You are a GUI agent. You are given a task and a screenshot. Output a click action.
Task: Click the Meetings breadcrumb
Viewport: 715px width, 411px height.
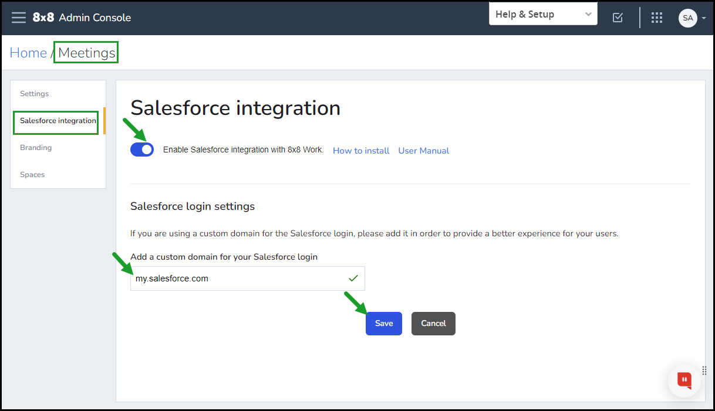point(87,53)
